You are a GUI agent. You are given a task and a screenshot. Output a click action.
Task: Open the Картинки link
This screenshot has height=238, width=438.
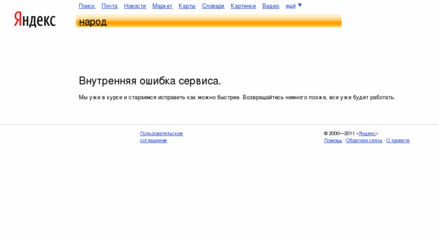(x=244, y=6)
